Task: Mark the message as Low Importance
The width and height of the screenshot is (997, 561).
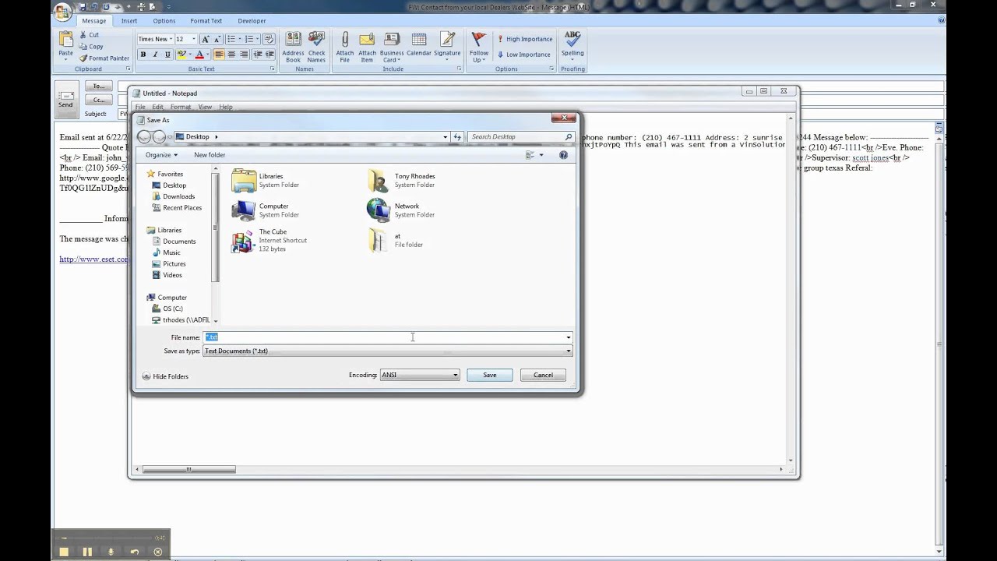Action: pyautogui.click(x=523, y=55)
